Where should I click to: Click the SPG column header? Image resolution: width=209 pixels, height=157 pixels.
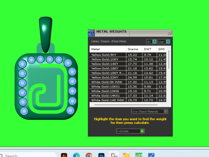[162, 49]
